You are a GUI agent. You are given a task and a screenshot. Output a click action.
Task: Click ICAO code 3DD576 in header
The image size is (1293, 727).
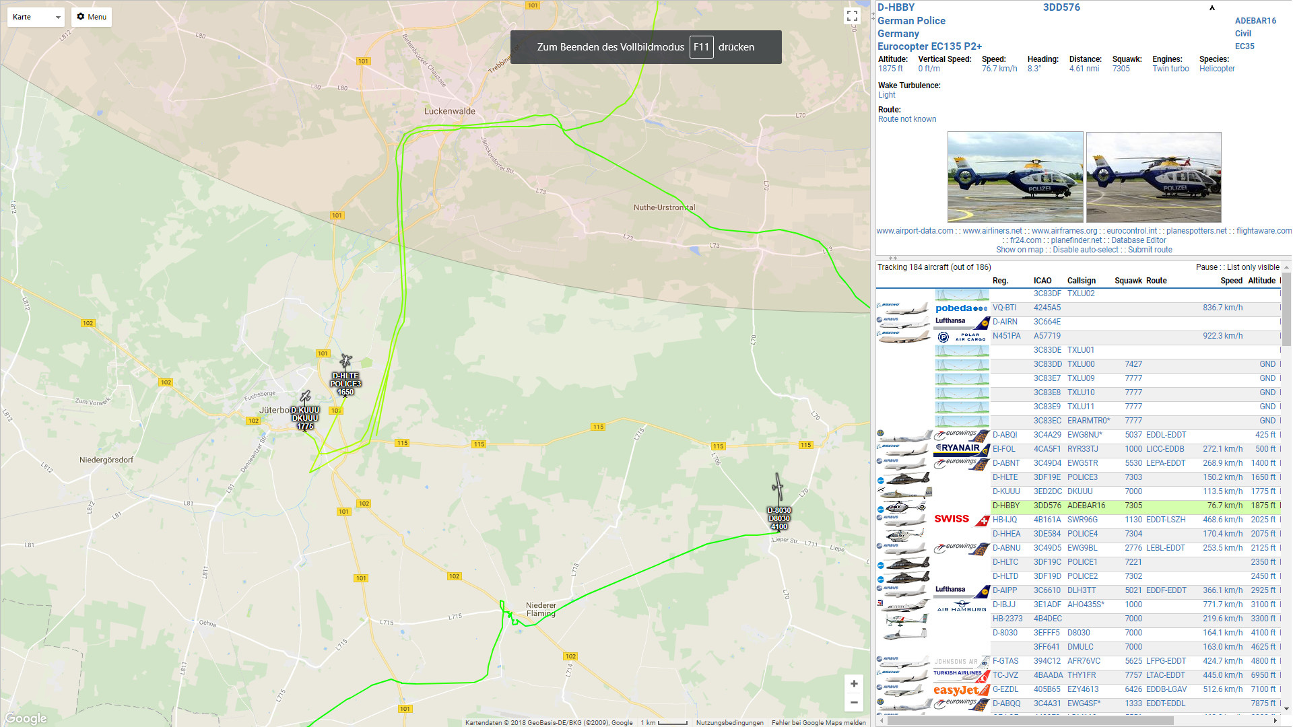click(x=1061, y=7)
